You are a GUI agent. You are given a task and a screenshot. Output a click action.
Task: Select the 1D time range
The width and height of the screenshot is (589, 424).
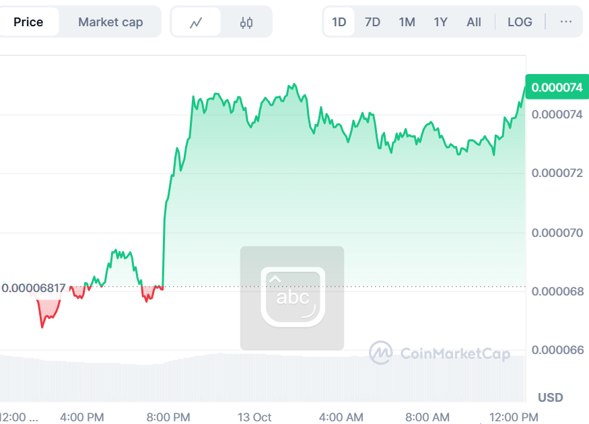339,22
